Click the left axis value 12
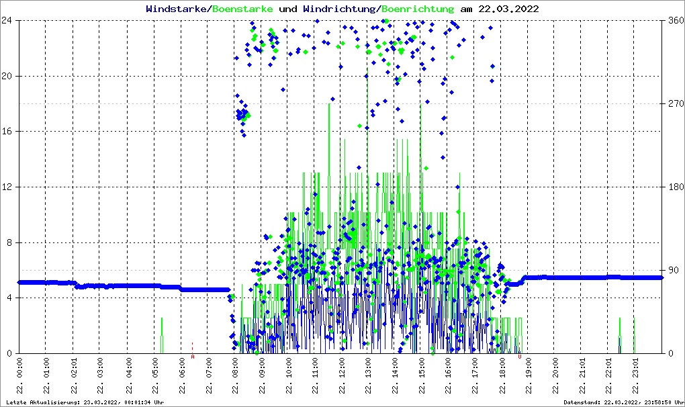Viewport: 685px width, 407px height. [7, 187]
